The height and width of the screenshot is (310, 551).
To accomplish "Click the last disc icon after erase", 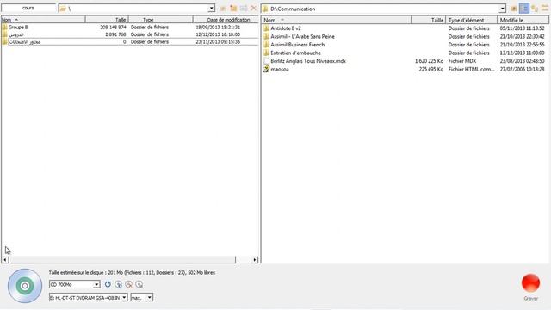I will [x=139, y=284].
